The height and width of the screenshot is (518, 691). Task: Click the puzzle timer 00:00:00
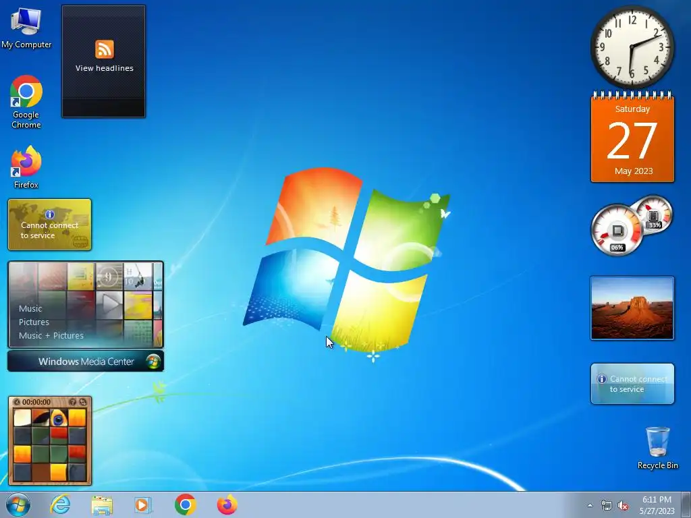(36, 402)
